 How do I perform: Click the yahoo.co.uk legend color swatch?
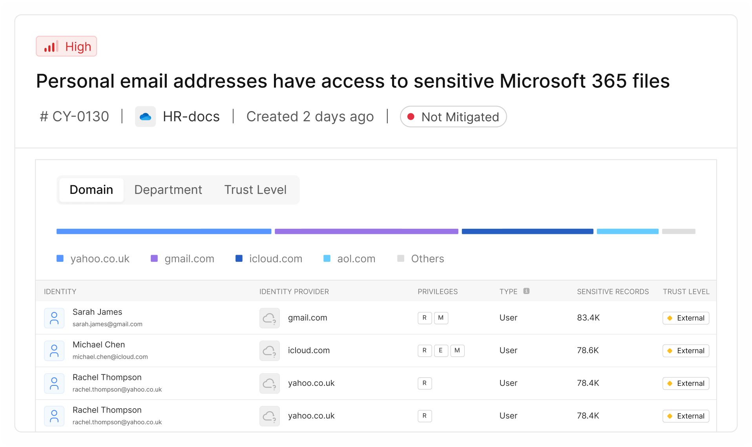point(60,258)
